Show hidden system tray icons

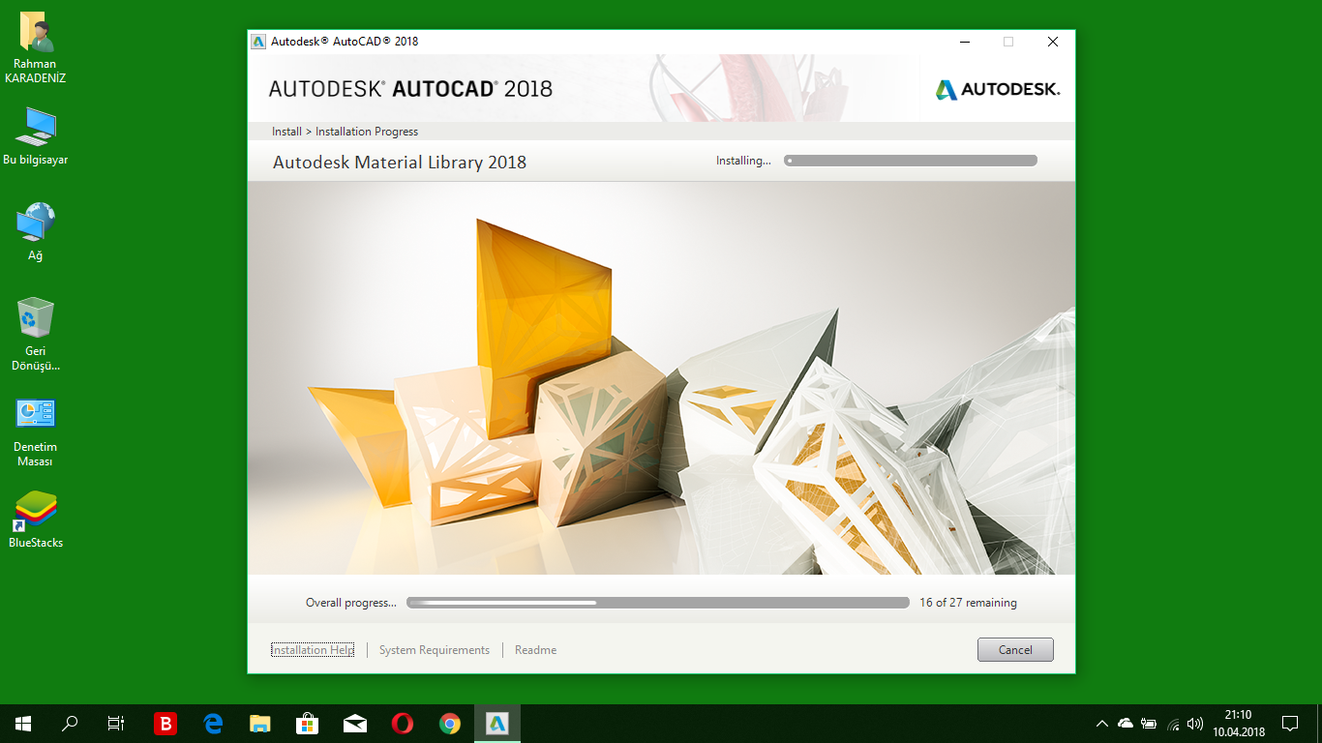[x=1101, y=724]
